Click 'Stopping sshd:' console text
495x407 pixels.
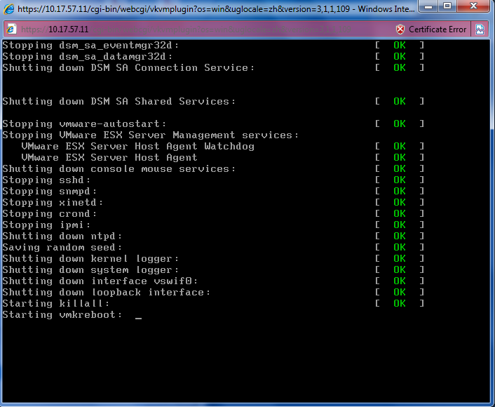(46, 180)
